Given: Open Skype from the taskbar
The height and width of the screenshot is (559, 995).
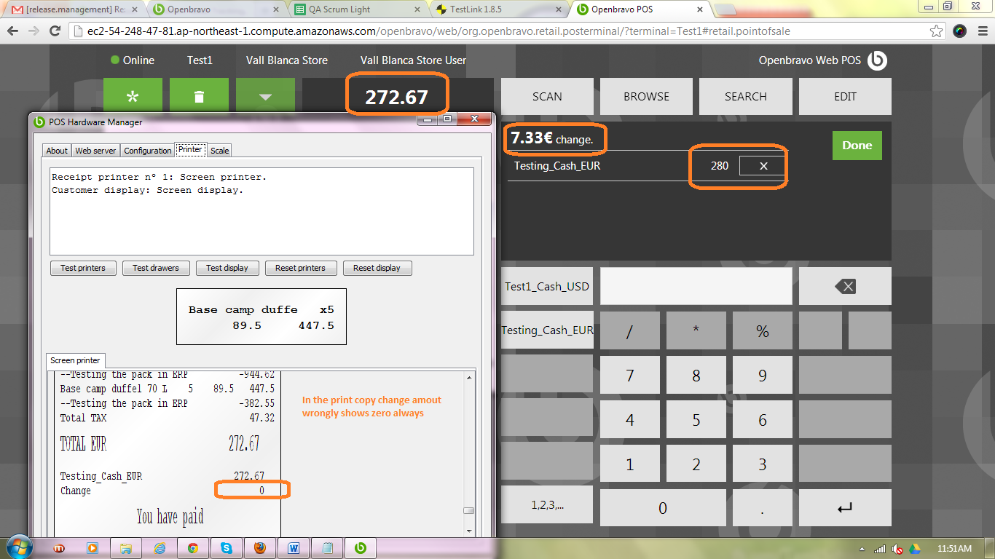Looking at the screenshot, I should 227,548.
